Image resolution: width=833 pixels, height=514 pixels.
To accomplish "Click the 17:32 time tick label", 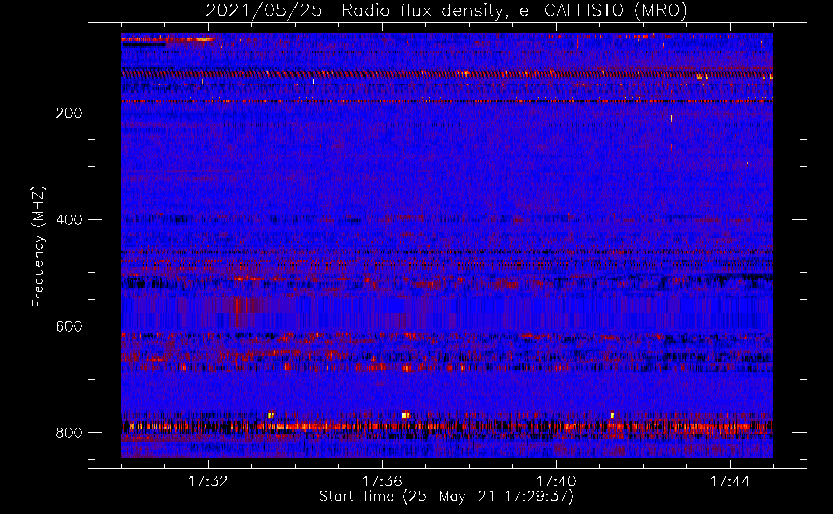I will [x=208, y=482].
